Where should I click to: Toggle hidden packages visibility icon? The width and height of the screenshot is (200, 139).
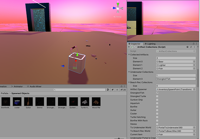(123, 90)
